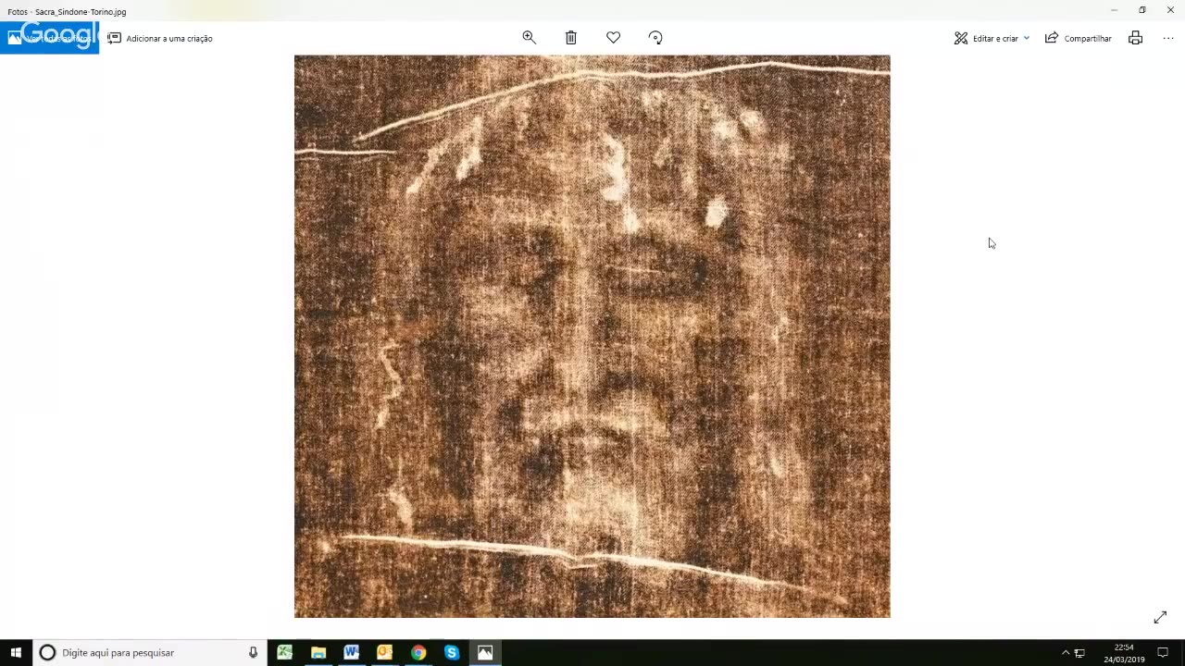Open Excel from the taskbar

click(x=284, y=652)
